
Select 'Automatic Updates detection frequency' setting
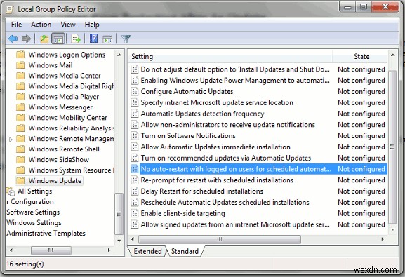(x=258, y=114)
